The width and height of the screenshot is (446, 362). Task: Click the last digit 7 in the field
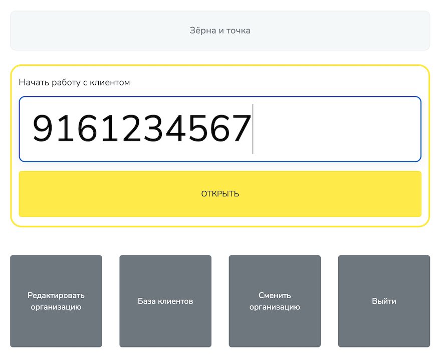(x=241, y=129)
